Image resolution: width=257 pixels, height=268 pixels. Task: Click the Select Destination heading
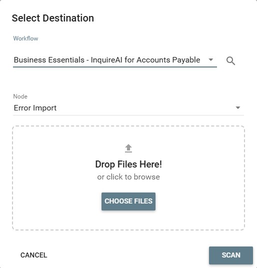pyautogui.click(x=53, y=18)
